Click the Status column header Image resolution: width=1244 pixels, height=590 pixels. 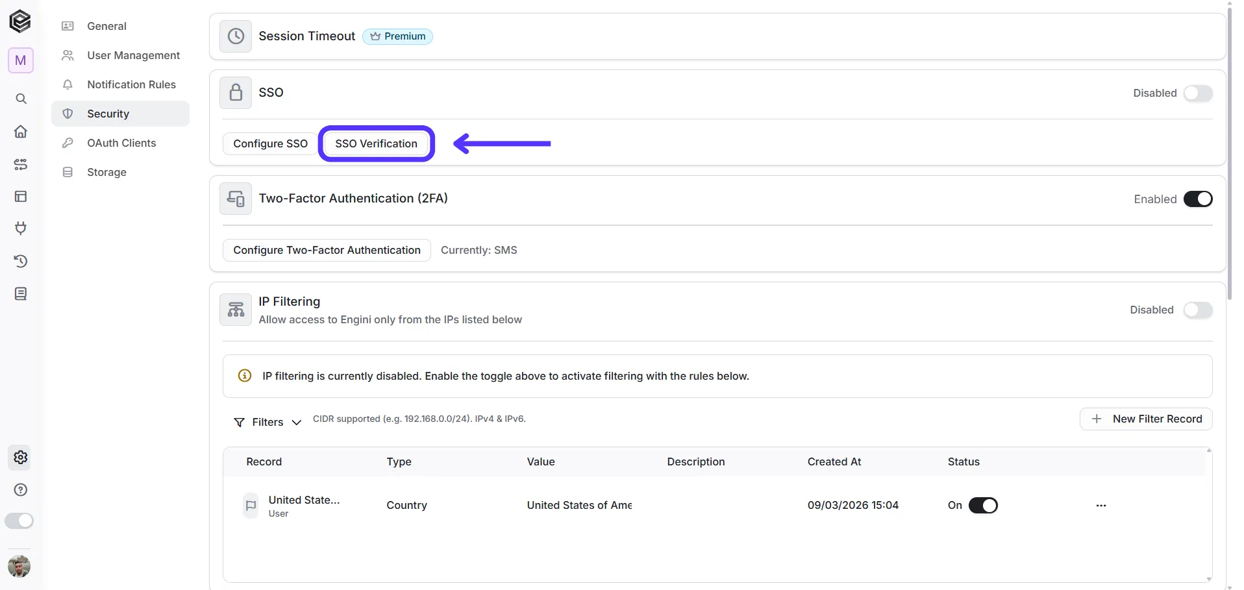coord(964,461)
